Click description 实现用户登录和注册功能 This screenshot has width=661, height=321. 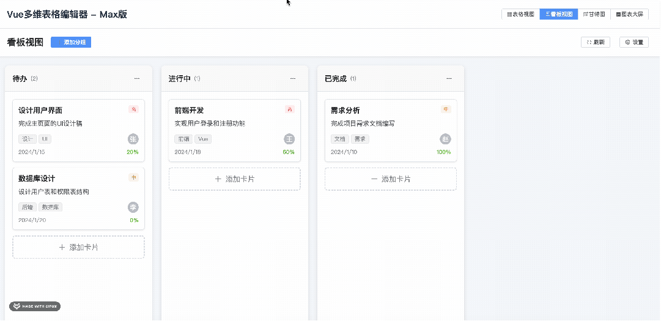click(x=210, y=124)
